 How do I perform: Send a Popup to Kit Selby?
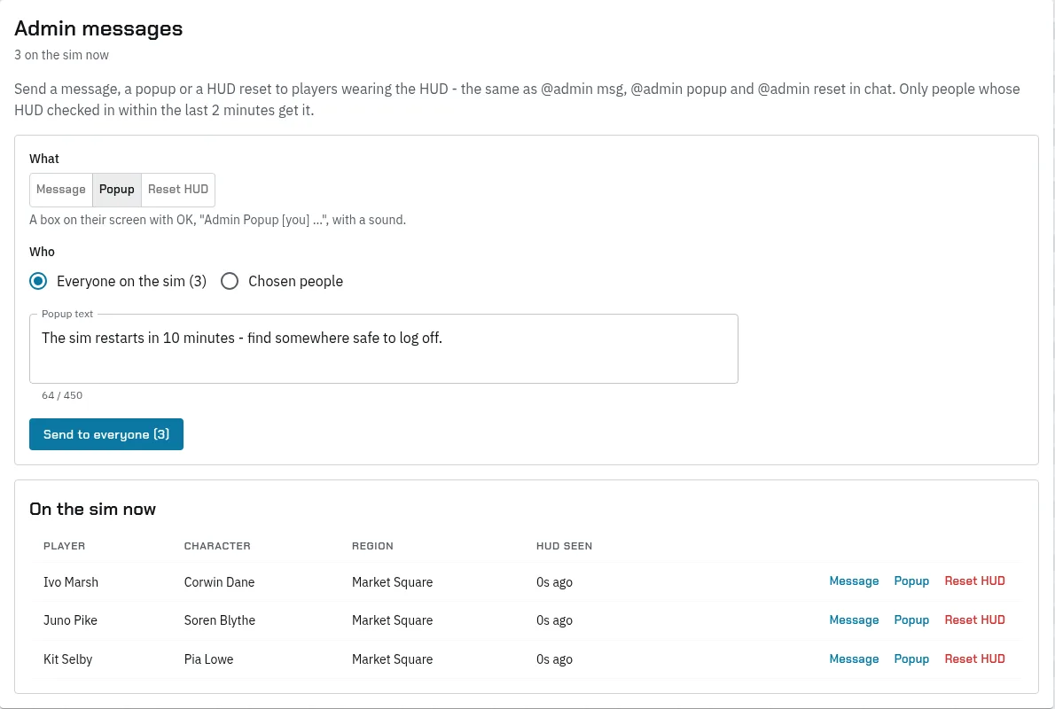coord(911,659)
